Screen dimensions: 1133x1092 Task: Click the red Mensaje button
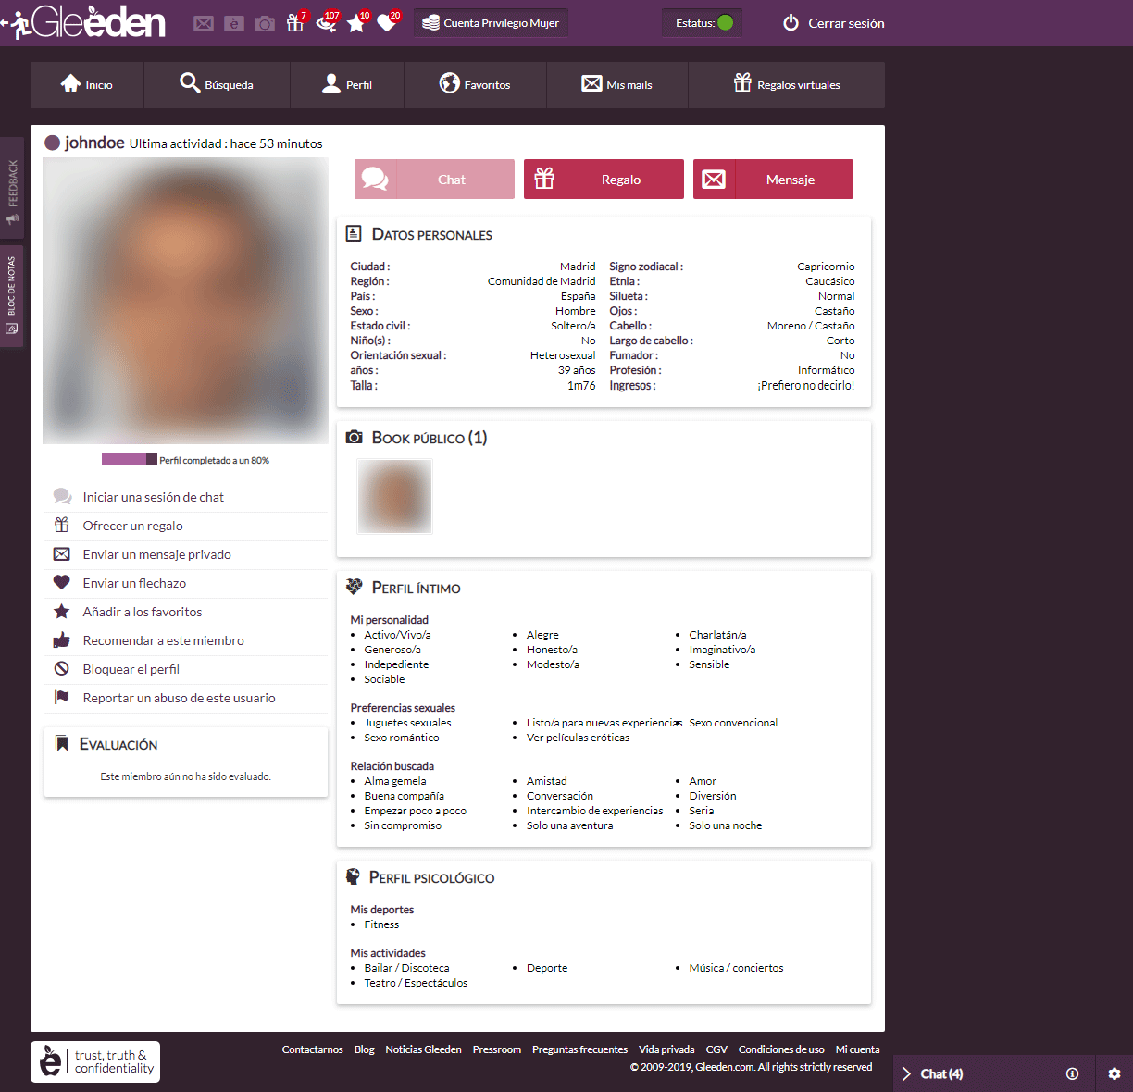click(x=773, y=180)
